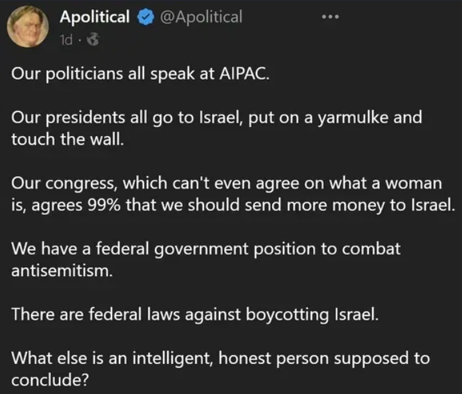Click the paragraph about a federal government position
462x394 pixels.
pos(206,259)
